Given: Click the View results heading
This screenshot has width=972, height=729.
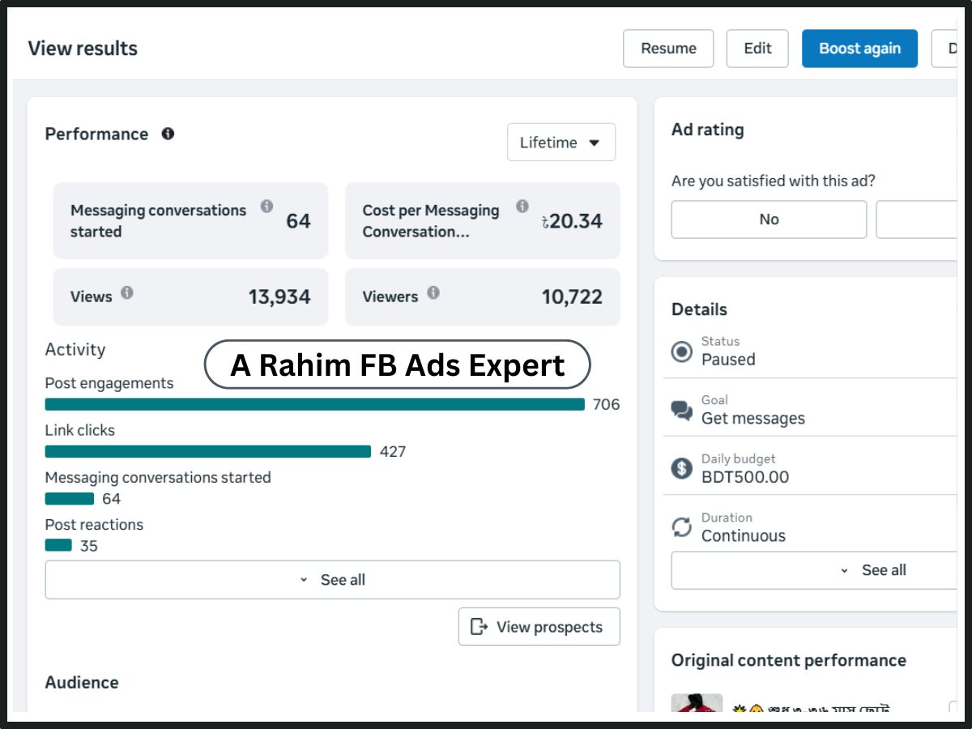Looking at the screenshot, I should (x=83, y=49).
